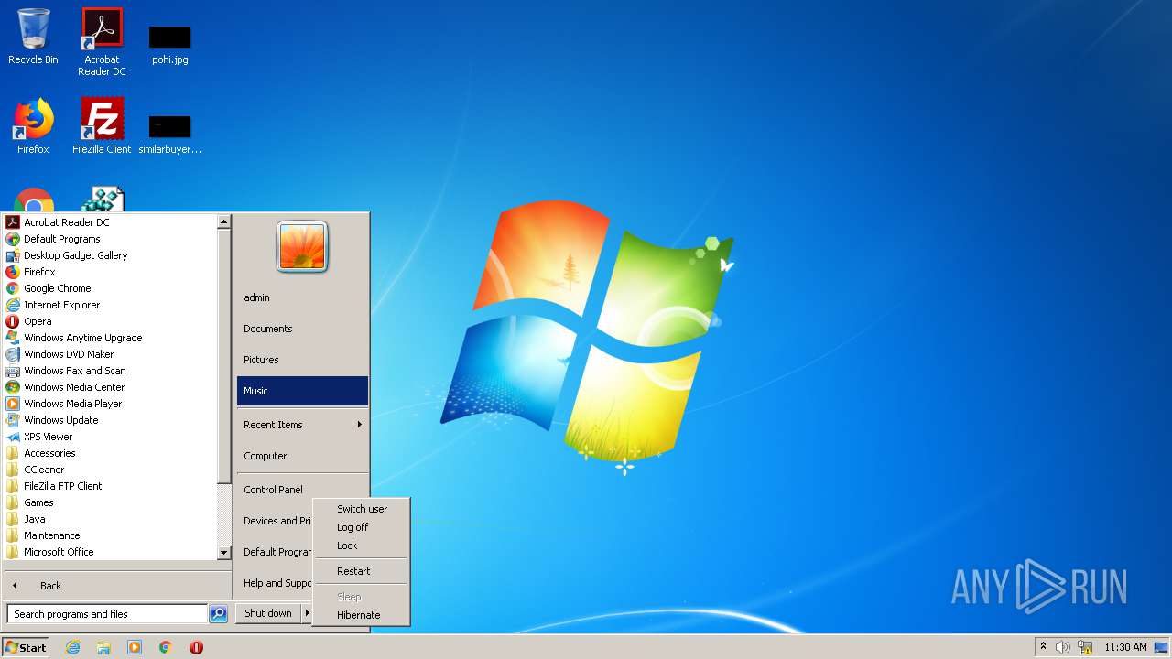Open Windows Media Player from taskbar
Image resolution: width=1172 pixels, height=659 pixels.
[135, 647]
